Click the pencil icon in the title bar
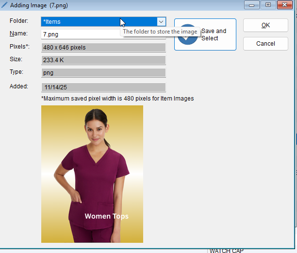 4,5
